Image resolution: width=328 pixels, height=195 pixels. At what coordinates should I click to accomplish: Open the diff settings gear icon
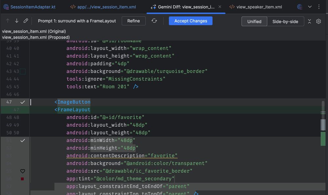click(318, 21)
